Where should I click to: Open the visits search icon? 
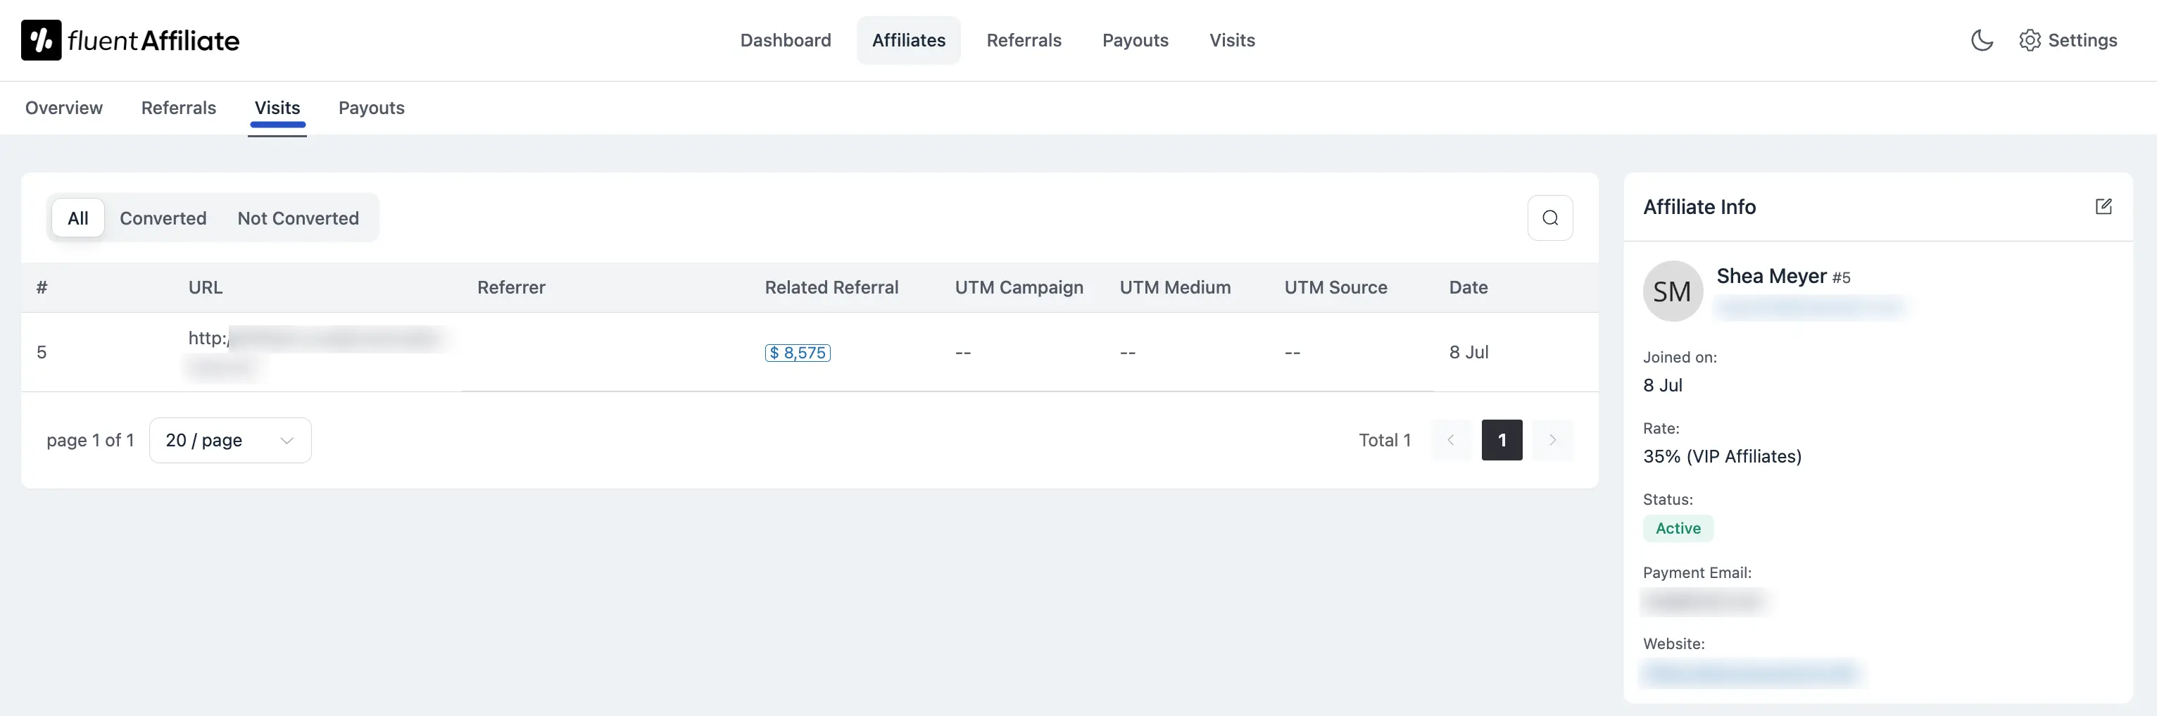pyautogui.click(x=1550, y=217)
